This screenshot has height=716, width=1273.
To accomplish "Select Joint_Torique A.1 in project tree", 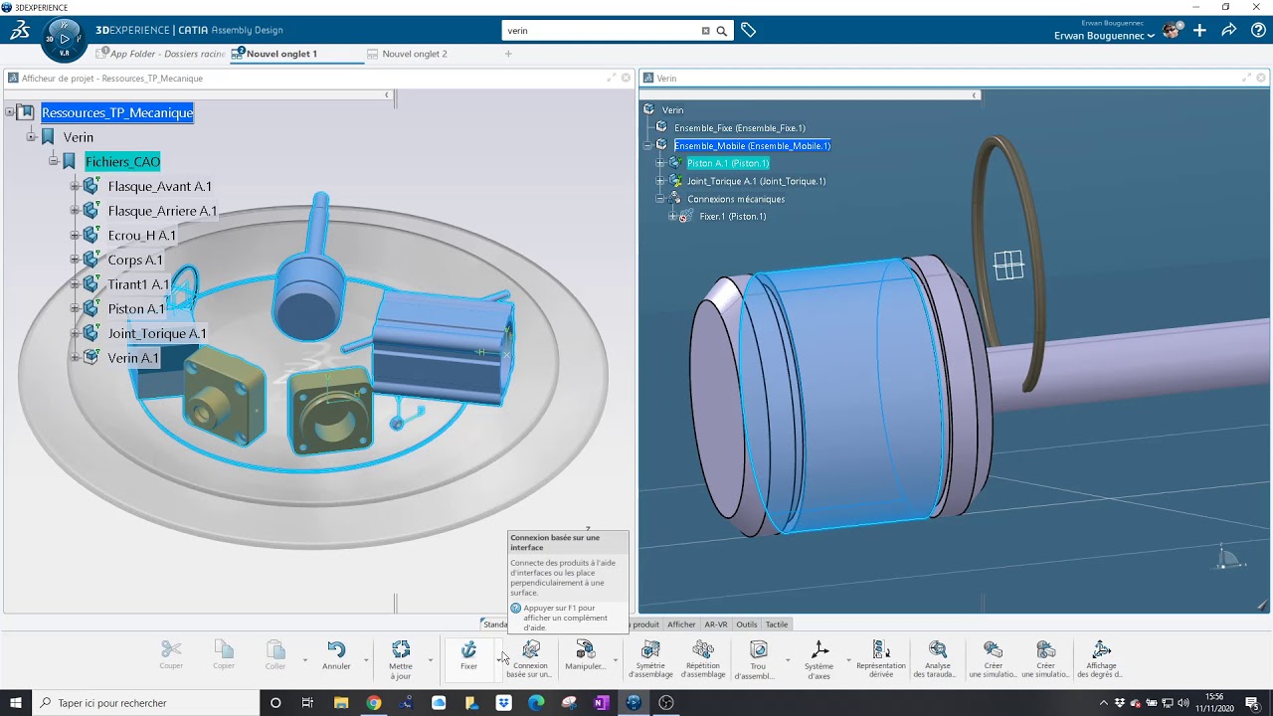I will point(157,333).
